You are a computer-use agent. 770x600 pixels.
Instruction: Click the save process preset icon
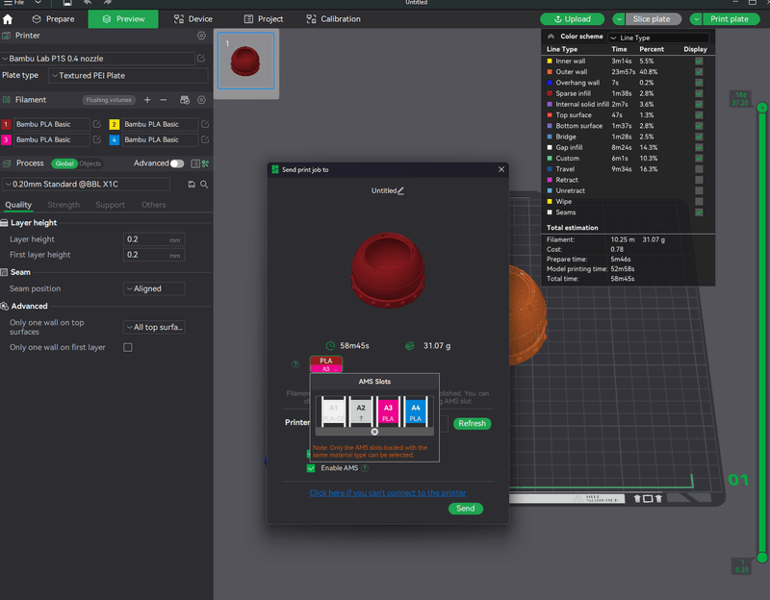pos(192,184)
